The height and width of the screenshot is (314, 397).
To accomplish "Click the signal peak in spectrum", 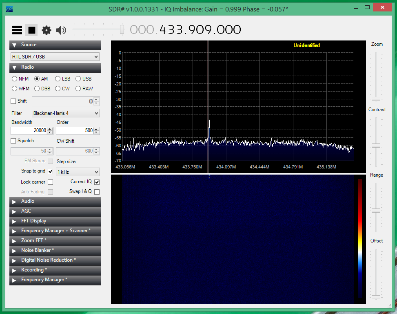I will (x=209, y=120).
